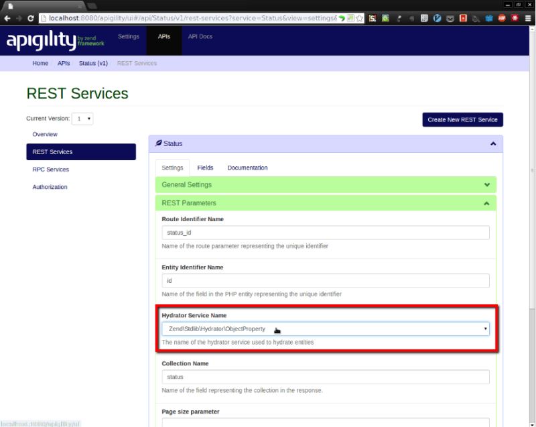Screen dimensions: 536x427
Task: Open the Current Version dropdown
Action: click(84, 118)
